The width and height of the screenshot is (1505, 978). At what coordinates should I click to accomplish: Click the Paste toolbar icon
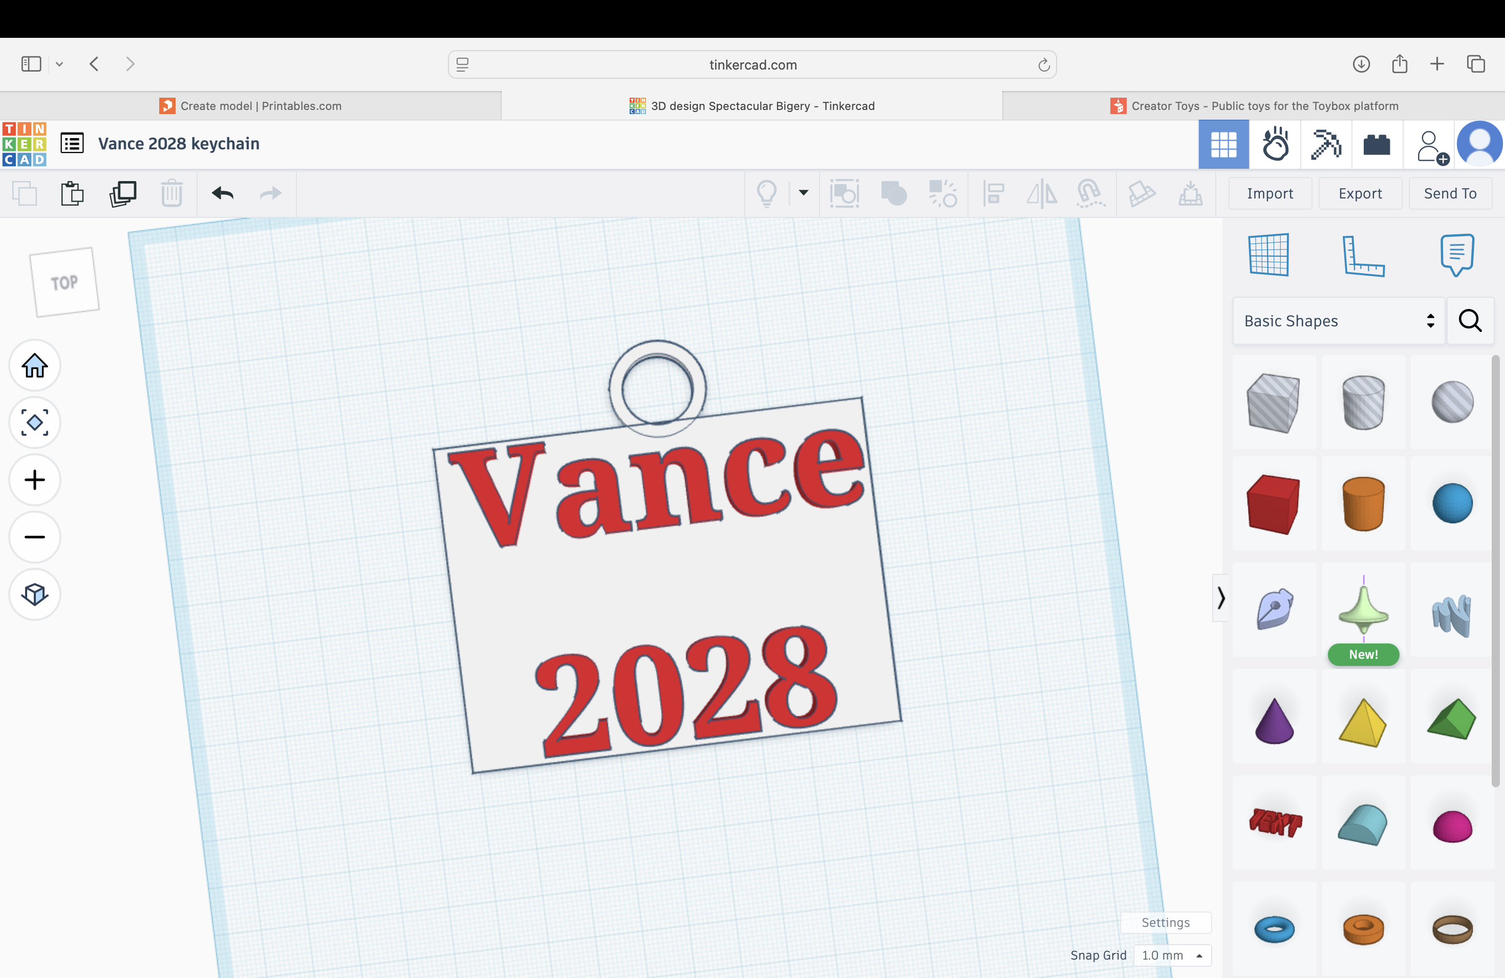click(x=72, y=193)
